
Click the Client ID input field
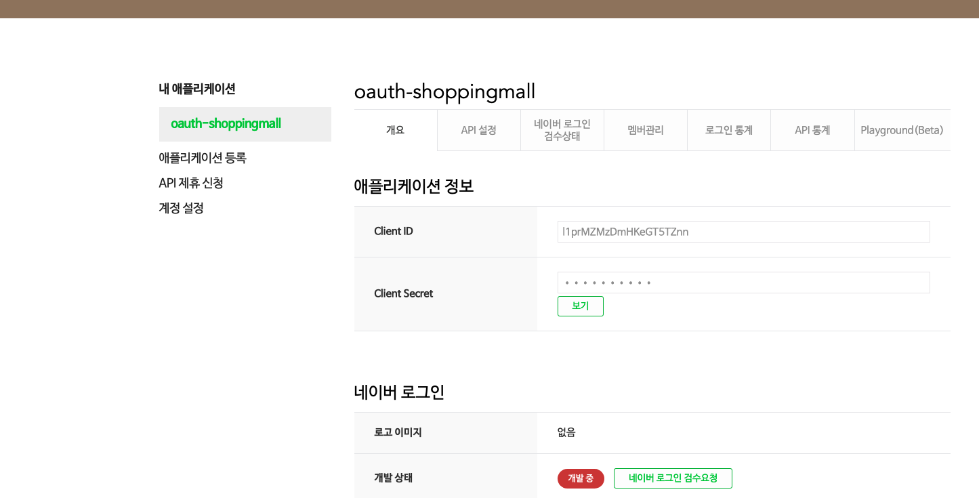[744, 232]
